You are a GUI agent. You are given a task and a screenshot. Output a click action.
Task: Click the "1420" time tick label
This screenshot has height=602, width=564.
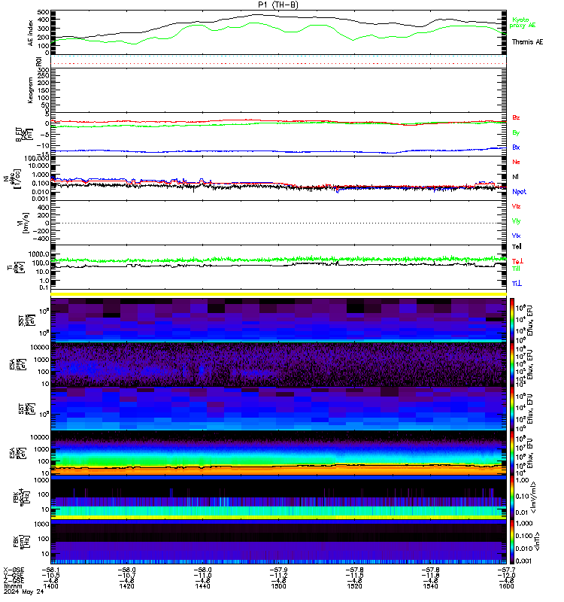[x=126, y=586]
